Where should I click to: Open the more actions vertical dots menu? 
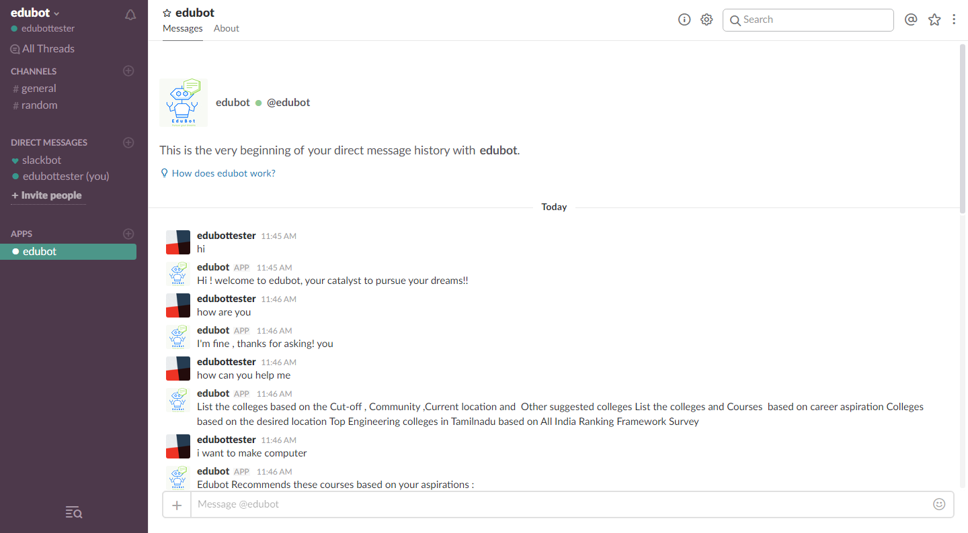coord(954,19)
